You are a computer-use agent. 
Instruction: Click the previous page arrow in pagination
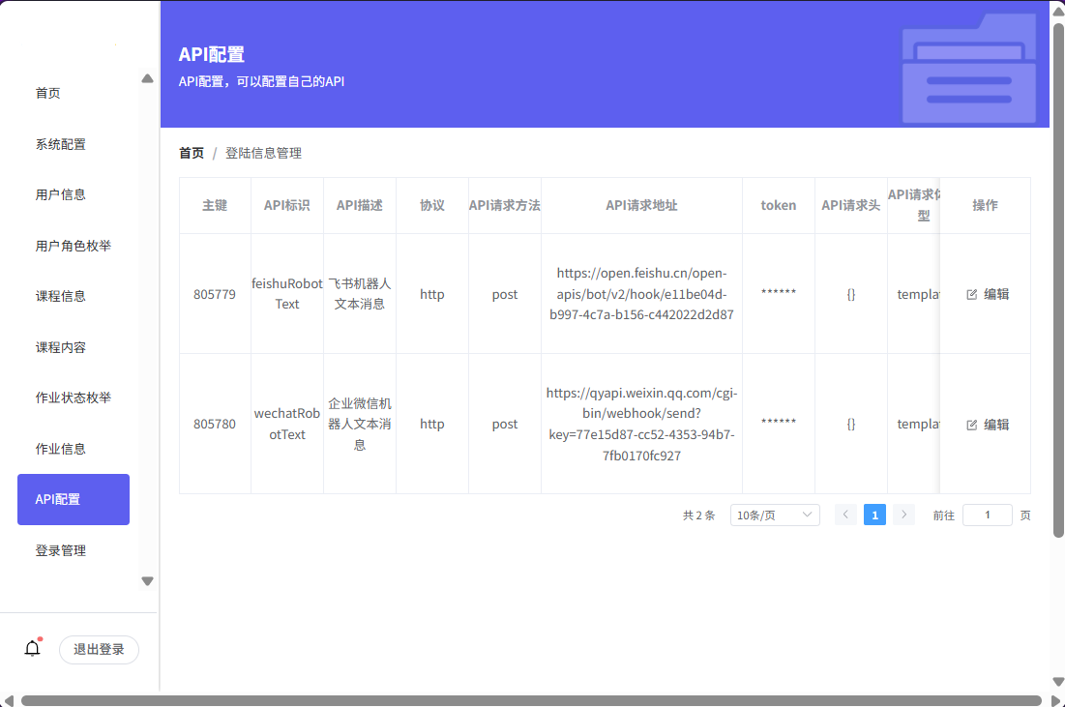click(x=845, y=515)
